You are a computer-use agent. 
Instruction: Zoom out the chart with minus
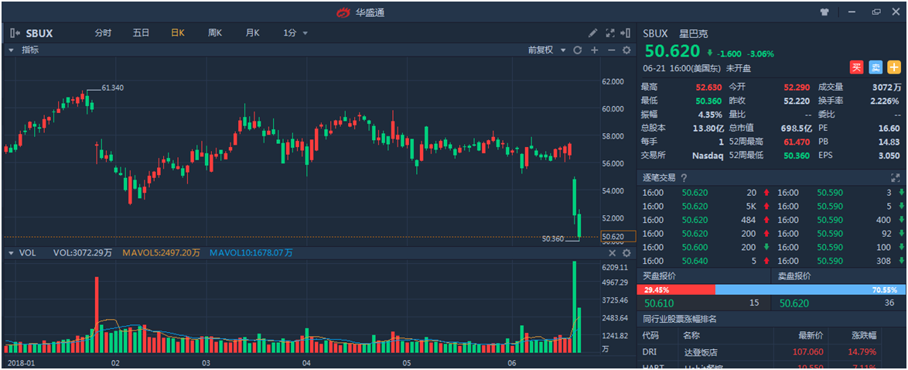click(x=611, y=50)
